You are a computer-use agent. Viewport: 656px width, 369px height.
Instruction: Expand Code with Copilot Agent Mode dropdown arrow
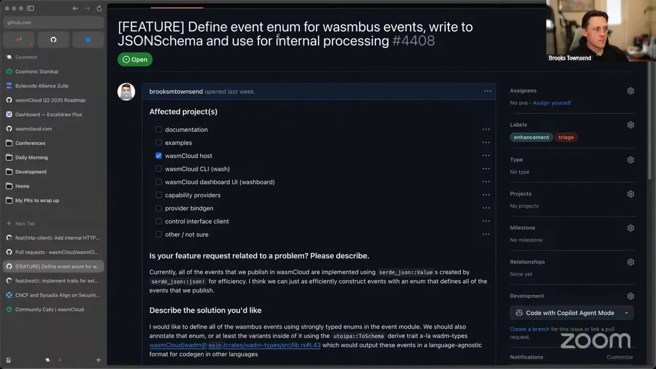click(626, 313)
